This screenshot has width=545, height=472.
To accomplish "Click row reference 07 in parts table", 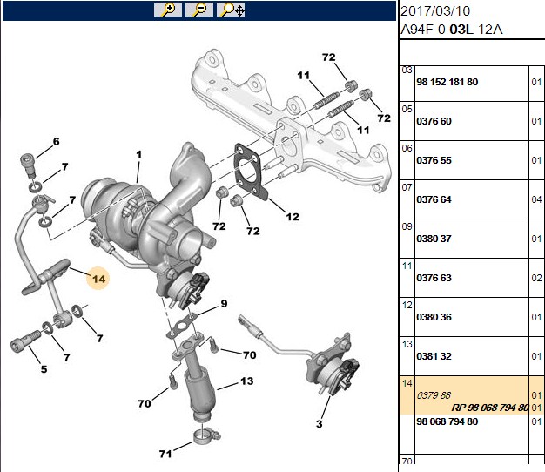I will coord(407,188).
